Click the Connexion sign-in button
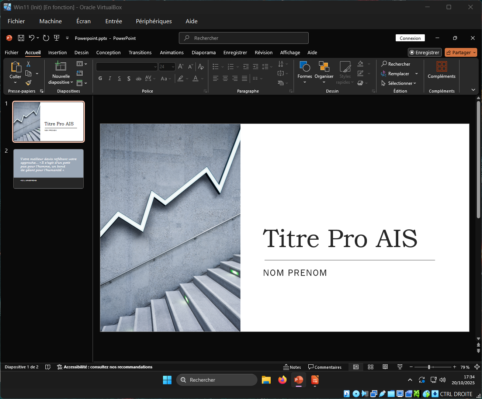This screenshot has width=482, height=399. click(x=410, y=38)
